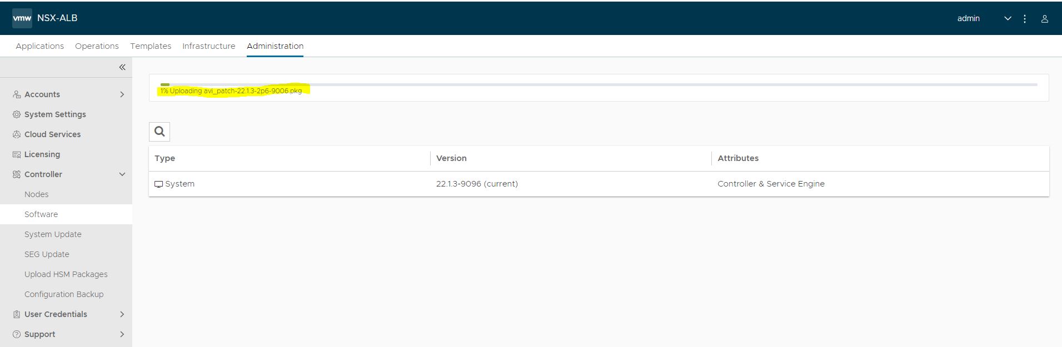
Task: Click the NSX-ALB product title
Action: 57,18
